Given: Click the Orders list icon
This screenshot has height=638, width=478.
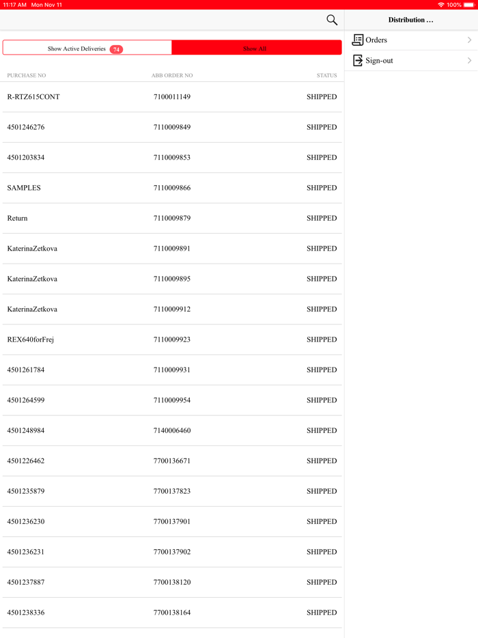Looking at the screenshot, I should (x=357, y=40).
